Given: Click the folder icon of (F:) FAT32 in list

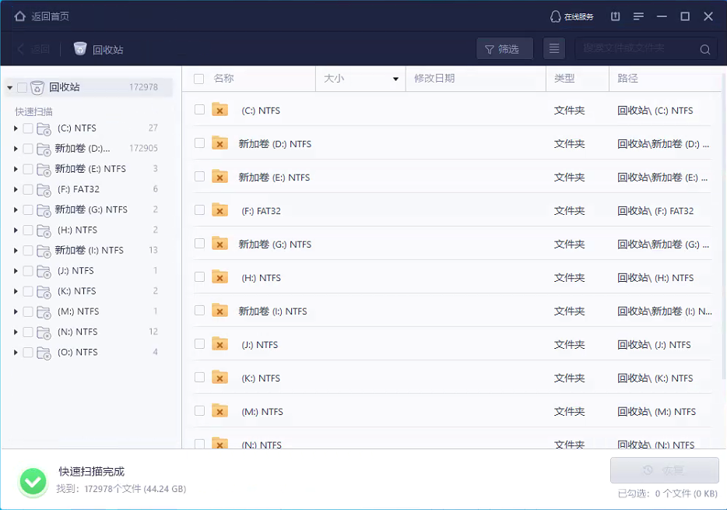Looking at the screenshot, I should (220, 210).
